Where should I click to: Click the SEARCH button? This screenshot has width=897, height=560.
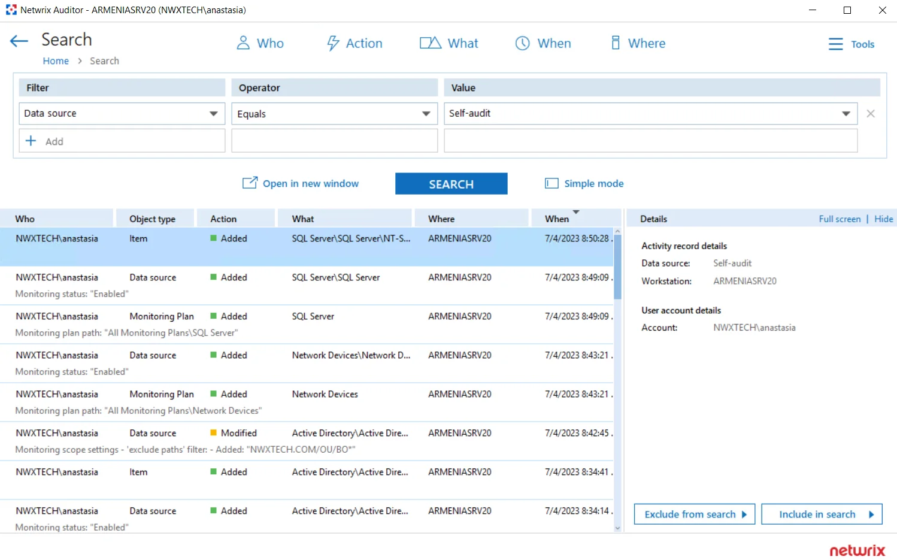click(451, 184)
